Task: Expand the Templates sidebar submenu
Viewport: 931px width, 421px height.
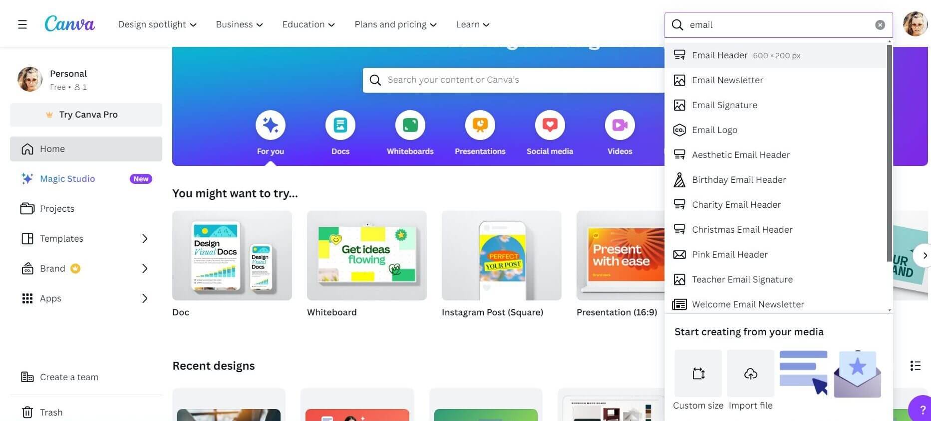Action: pos(145,239)
